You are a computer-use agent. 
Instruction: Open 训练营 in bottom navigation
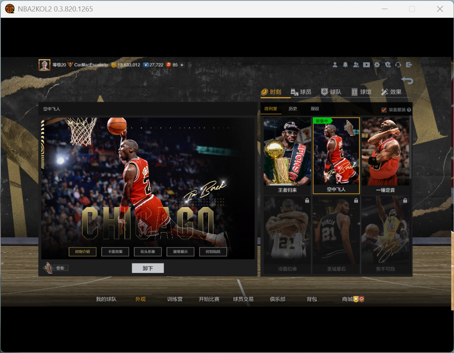click(x=175, y=299)
